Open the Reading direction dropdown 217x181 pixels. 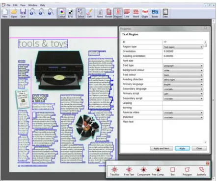click(183, 80)
